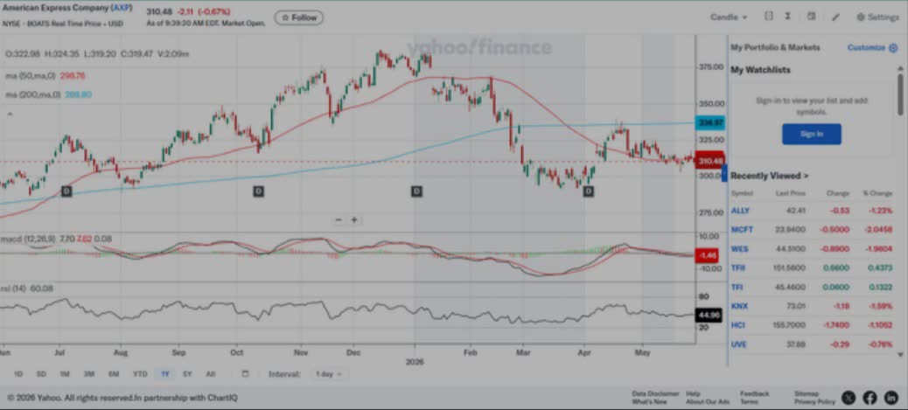Click the blue Sign in button
Screen dimensions: 908x410
click(811, 134)
